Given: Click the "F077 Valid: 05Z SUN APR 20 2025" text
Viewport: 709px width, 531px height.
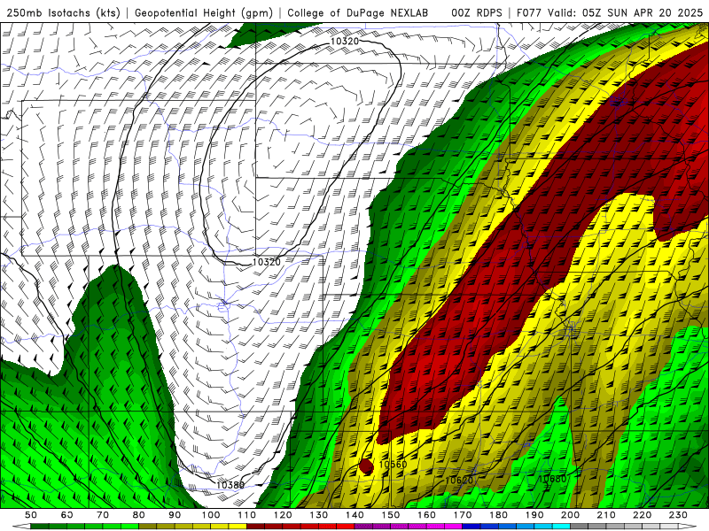Looking at the screenshot, I should (610, 13).
